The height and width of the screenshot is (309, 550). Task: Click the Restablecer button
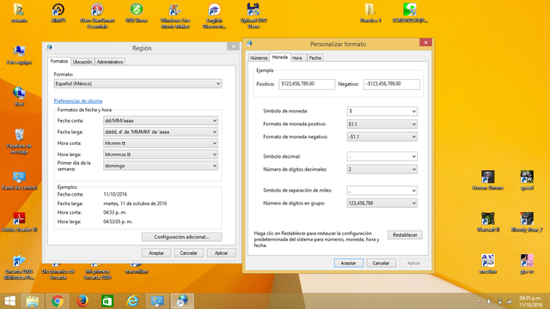pos(405,235)
